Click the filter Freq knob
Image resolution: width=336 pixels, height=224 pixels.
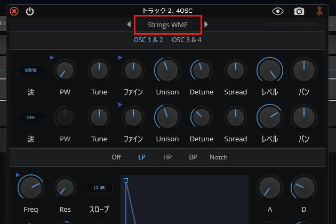(31, 187)
